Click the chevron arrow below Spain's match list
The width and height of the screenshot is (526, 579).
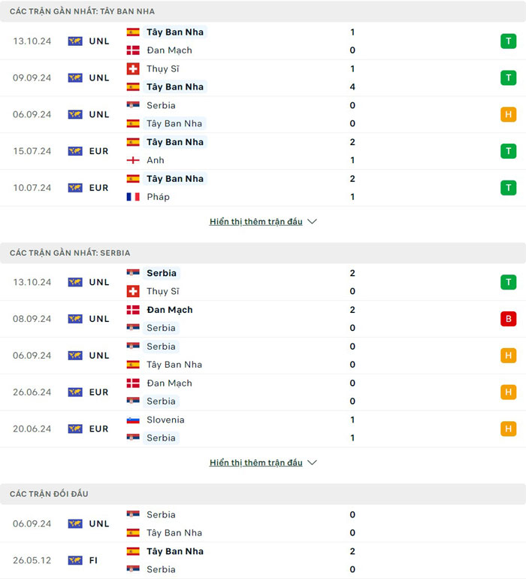(313, 222)
